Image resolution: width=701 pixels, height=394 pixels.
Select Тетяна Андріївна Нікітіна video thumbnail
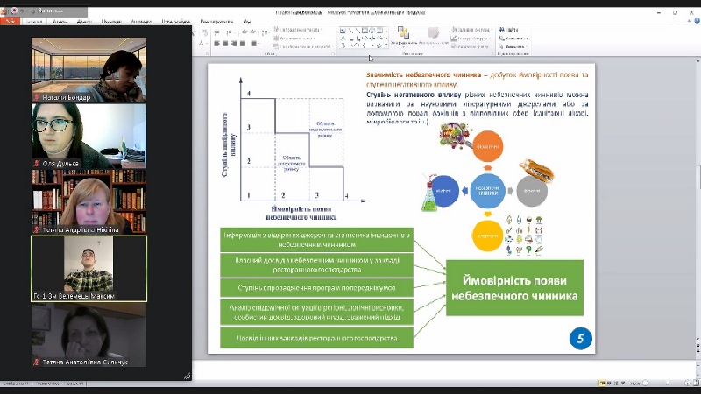click(x=89, y=202)
